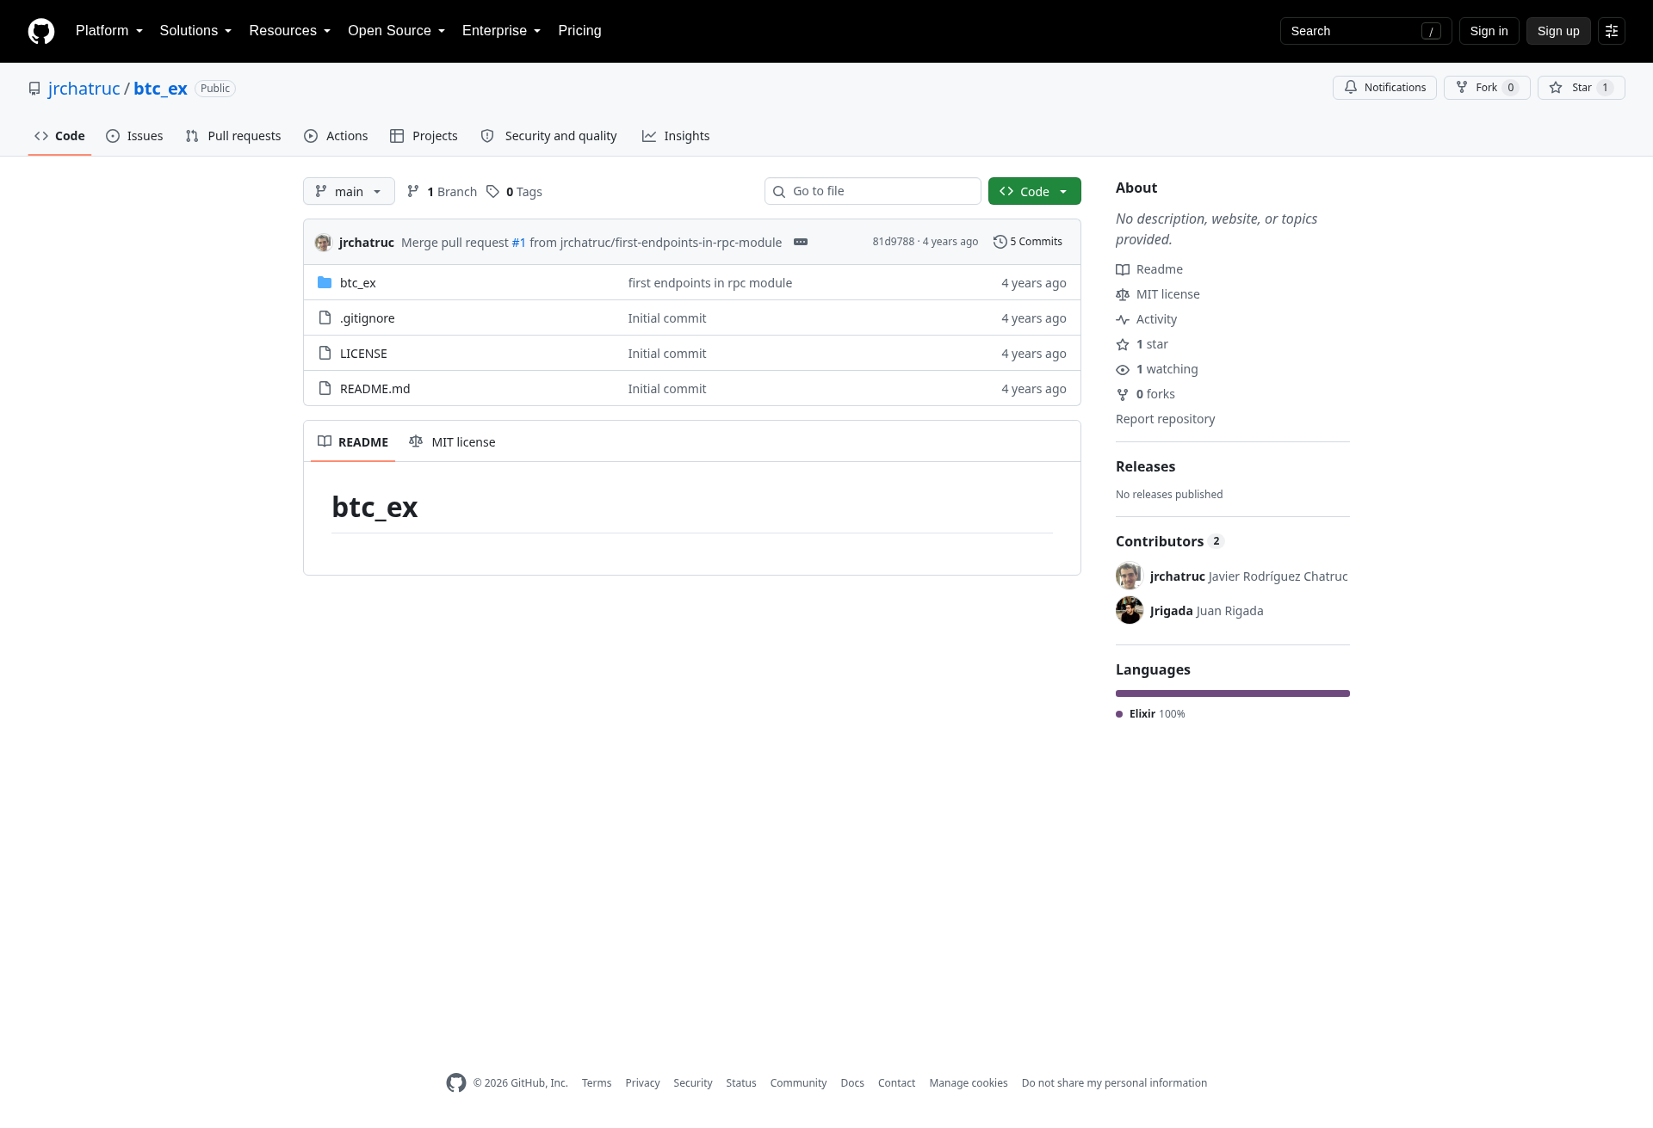Screen dimensions: 1653x1128
Task: Open the green Code dropdown button
Action: 1035,191
